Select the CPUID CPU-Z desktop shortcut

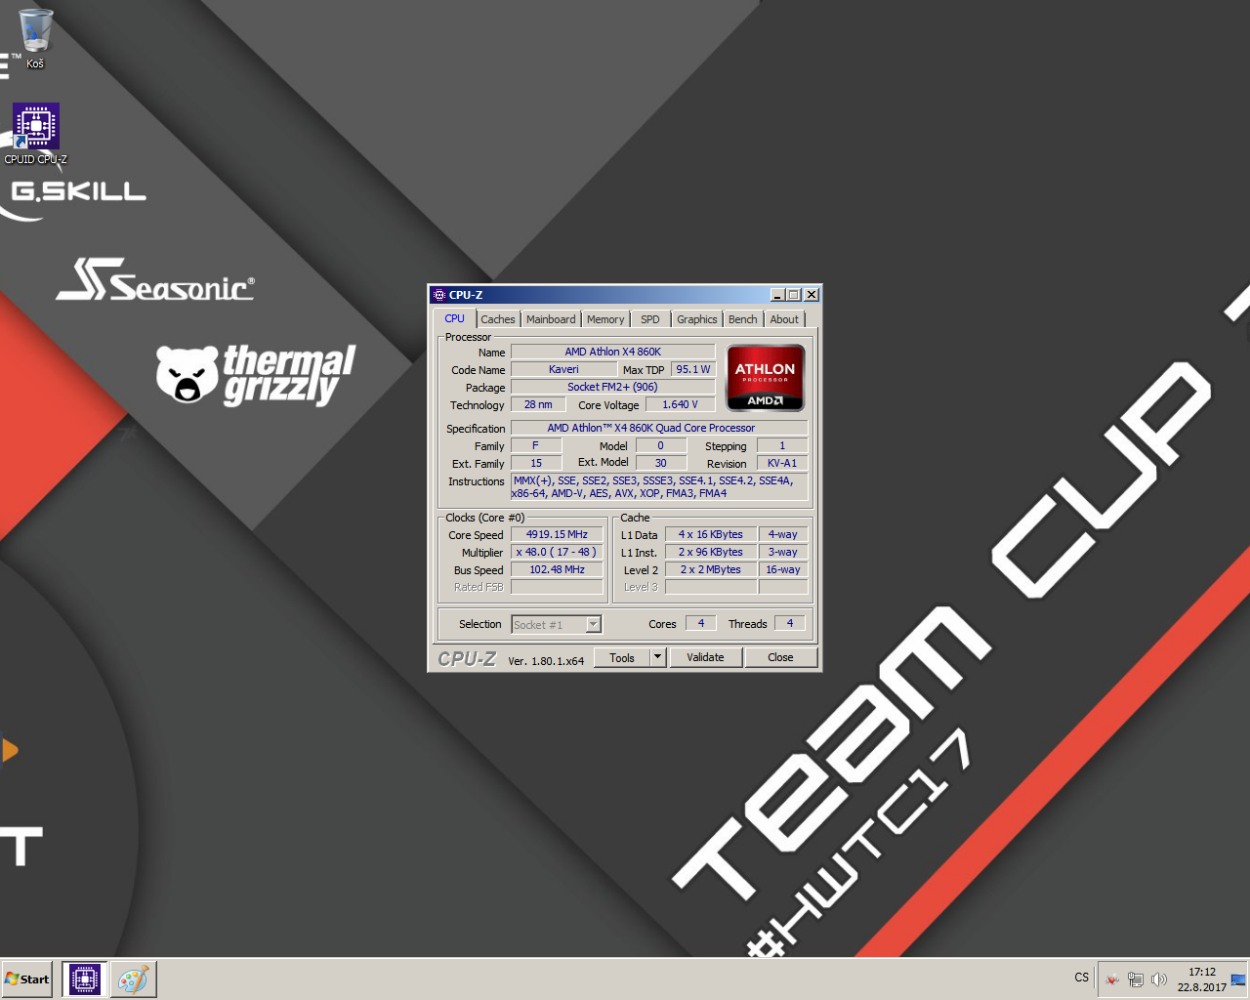pyautogui.click(x=36, y=134)
